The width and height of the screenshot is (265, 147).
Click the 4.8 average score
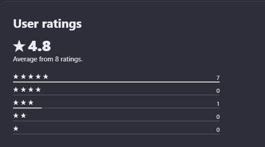pyautogui.click(x=39, y=47)
